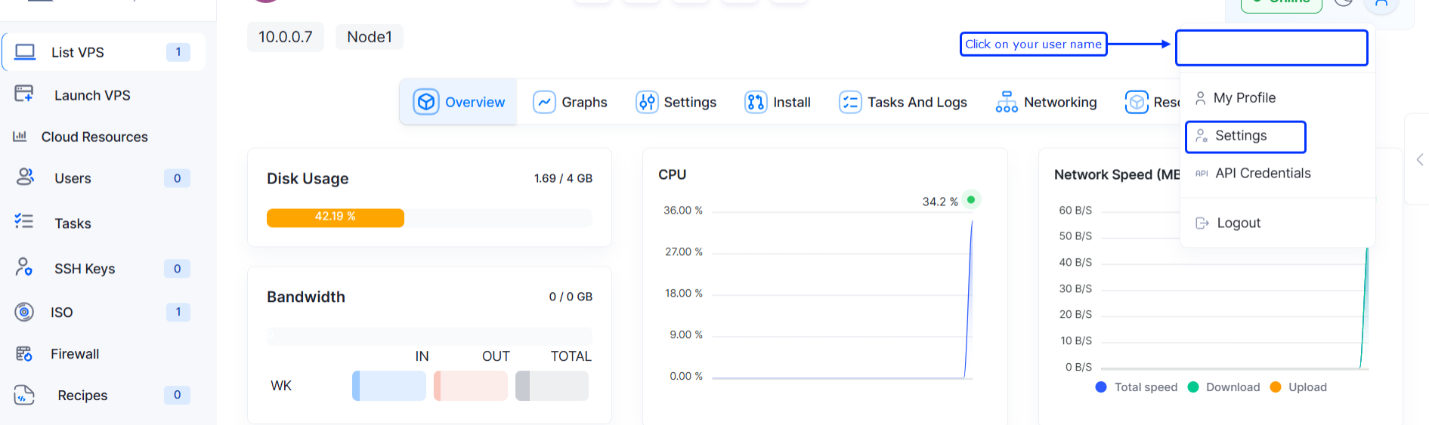This screenshot has height=425, width=1429.
Task: Click the orange disk usage progress bar
Action: [336, 217]
